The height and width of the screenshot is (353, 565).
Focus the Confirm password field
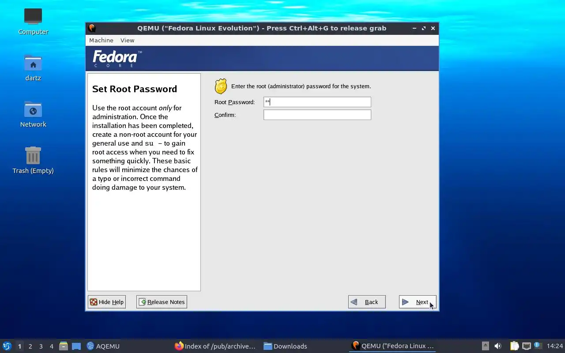(x=317, y=115)
